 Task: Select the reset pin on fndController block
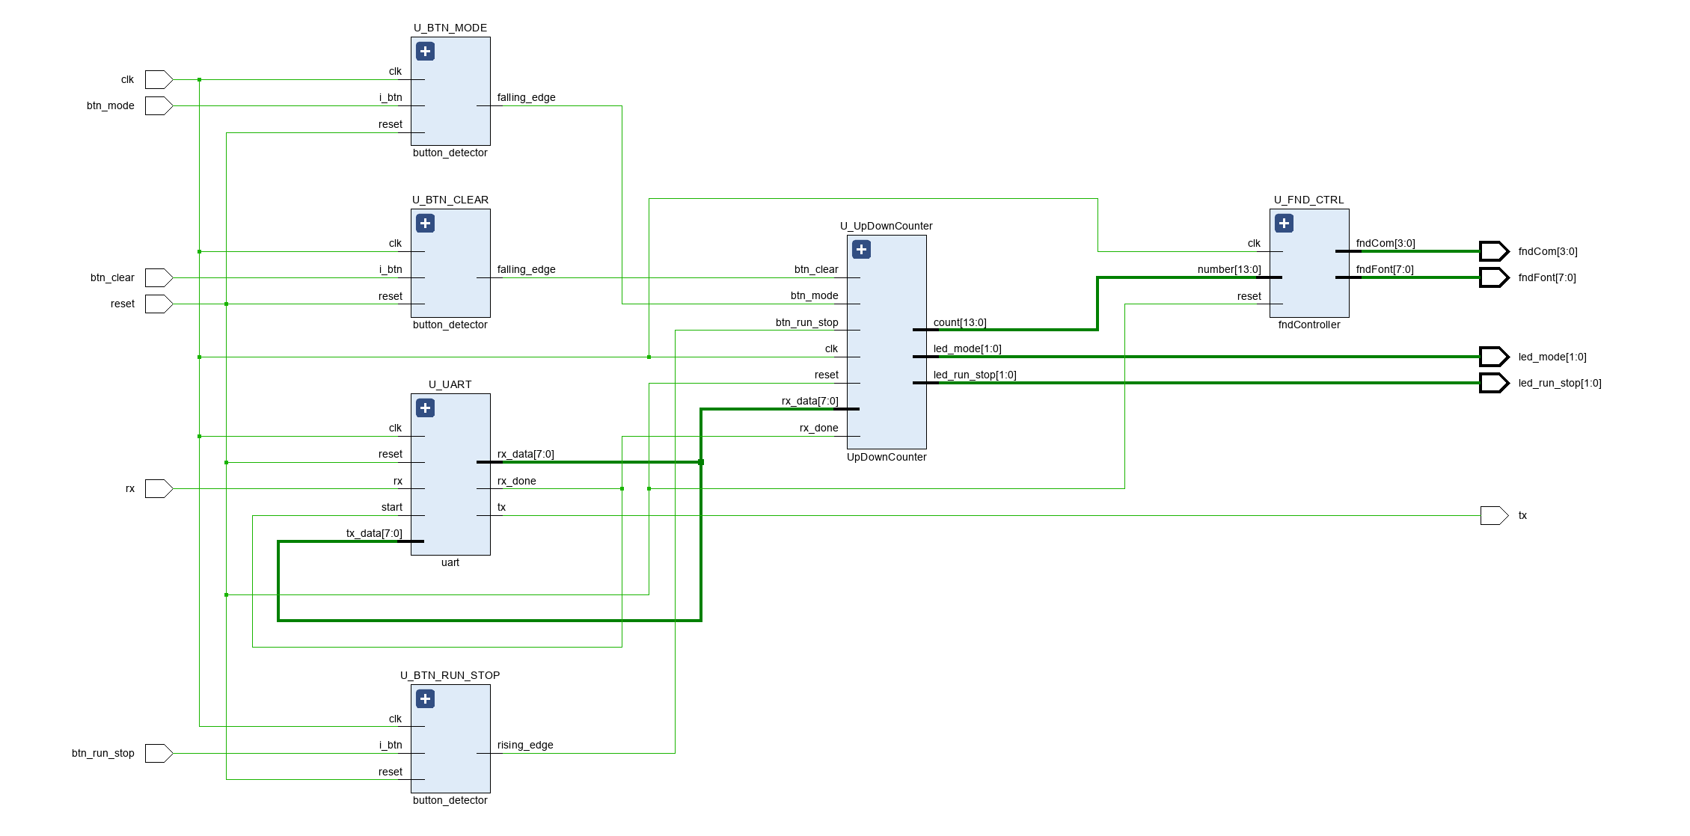(x=1249, y=296)
